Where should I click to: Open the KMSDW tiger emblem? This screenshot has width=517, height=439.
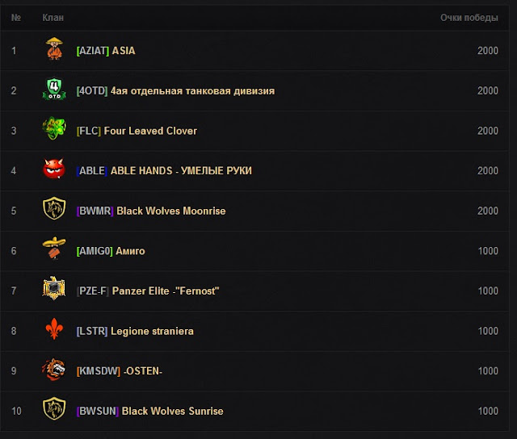point(54,370)
